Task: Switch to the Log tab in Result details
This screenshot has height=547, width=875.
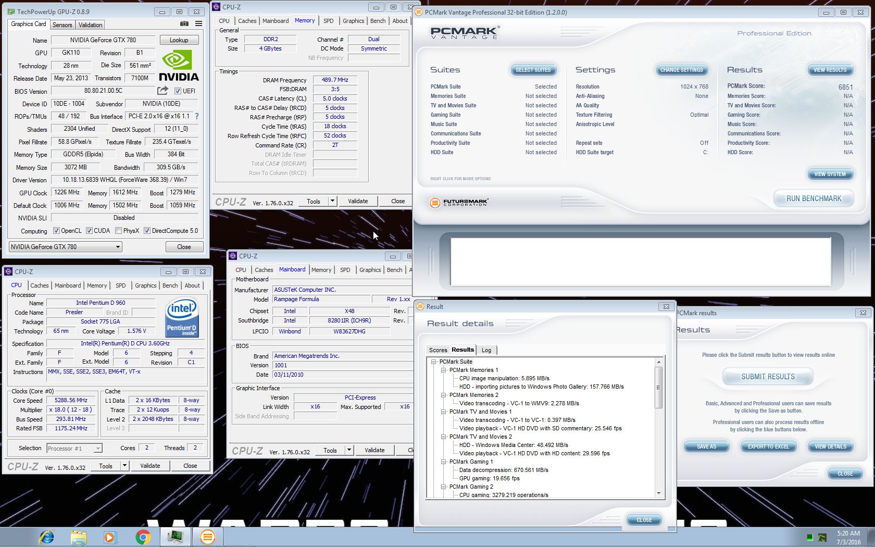Action: tap(486, 350)
